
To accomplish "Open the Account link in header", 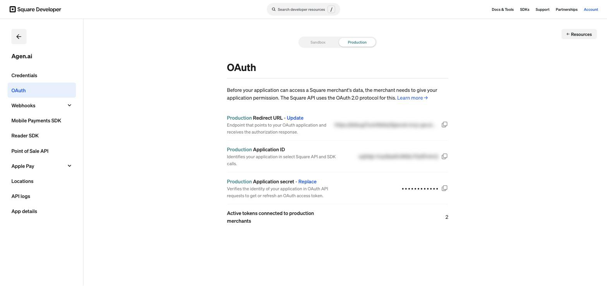I will 591,9.
